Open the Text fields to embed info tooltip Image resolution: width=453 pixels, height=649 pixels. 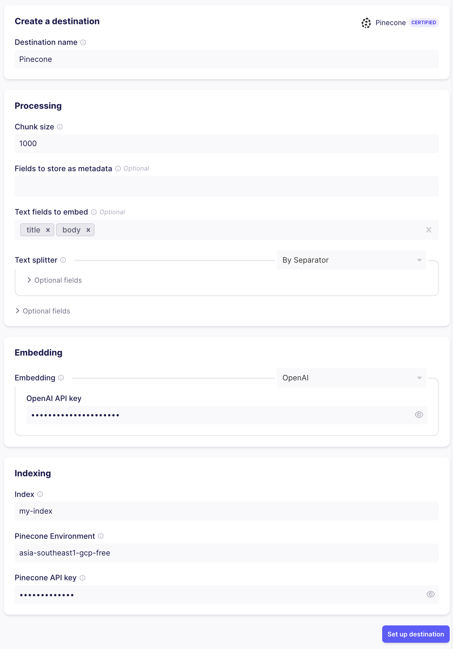pos(94,212)
